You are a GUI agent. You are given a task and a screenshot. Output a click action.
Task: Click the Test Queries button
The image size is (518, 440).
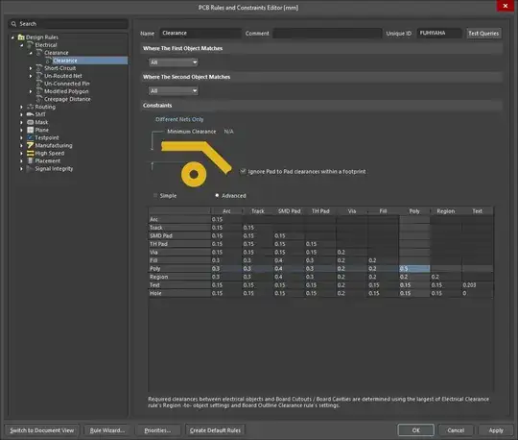[x=483, y=33]
